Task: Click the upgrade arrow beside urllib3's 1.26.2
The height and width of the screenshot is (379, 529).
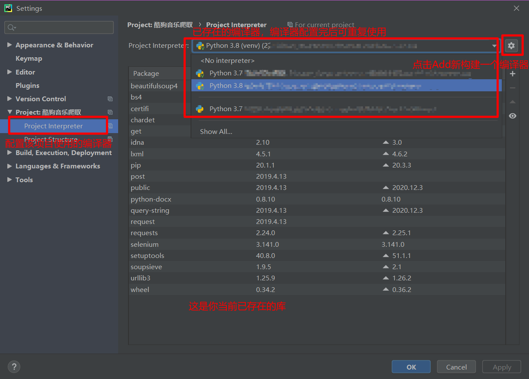Action: 386,278
